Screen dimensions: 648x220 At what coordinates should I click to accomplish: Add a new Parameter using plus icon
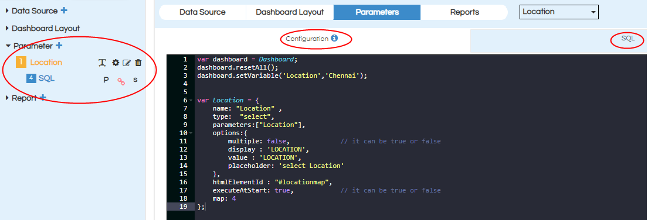(59, 46)
